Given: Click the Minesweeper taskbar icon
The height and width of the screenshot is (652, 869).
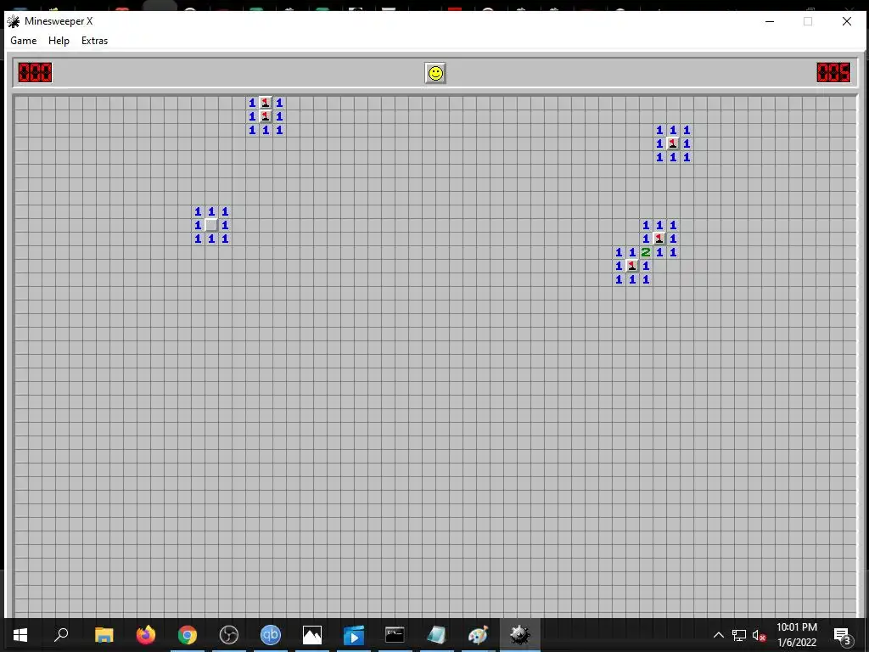Looking at the screenshot, I should click(x=520, y=635).
